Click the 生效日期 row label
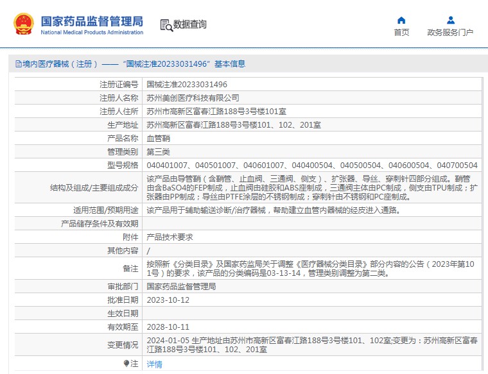 [x=123, y=314]
